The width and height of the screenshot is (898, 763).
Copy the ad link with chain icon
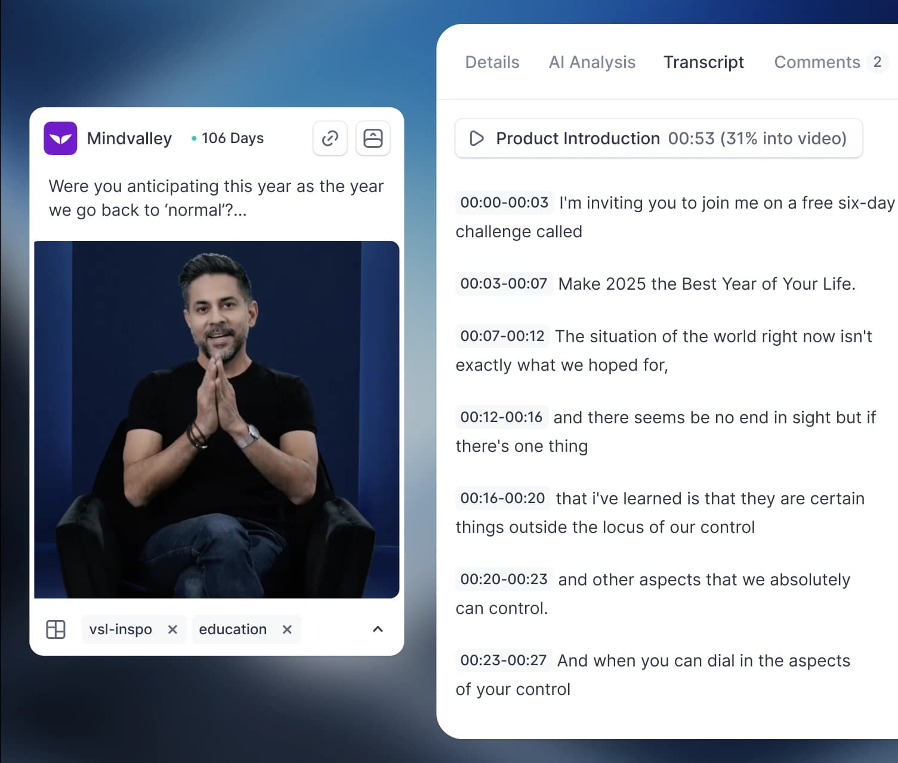coord(330,138)
